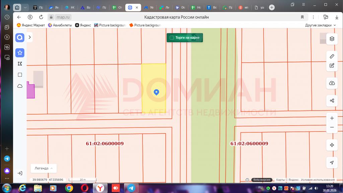This screenshot has width=343, height=193.
Task: Click the locate me arrow icon
Action: pyautogui.click(x=332, y=163)
